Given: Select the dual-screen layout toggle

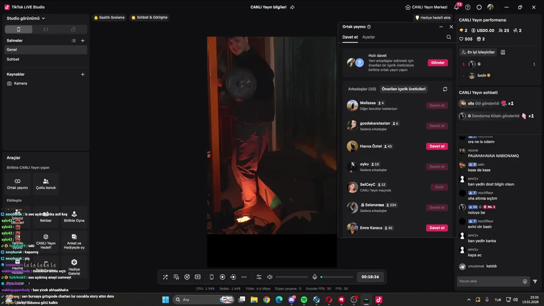Looking at the screenshot, I should (x=73, y=29).
